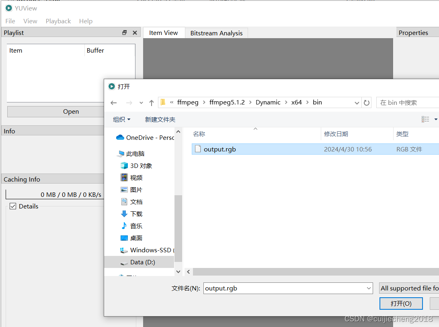Click the back arrow in file dialog
Image resolution: width=439 pixels, height=327 pixels.
click(114, 103)
